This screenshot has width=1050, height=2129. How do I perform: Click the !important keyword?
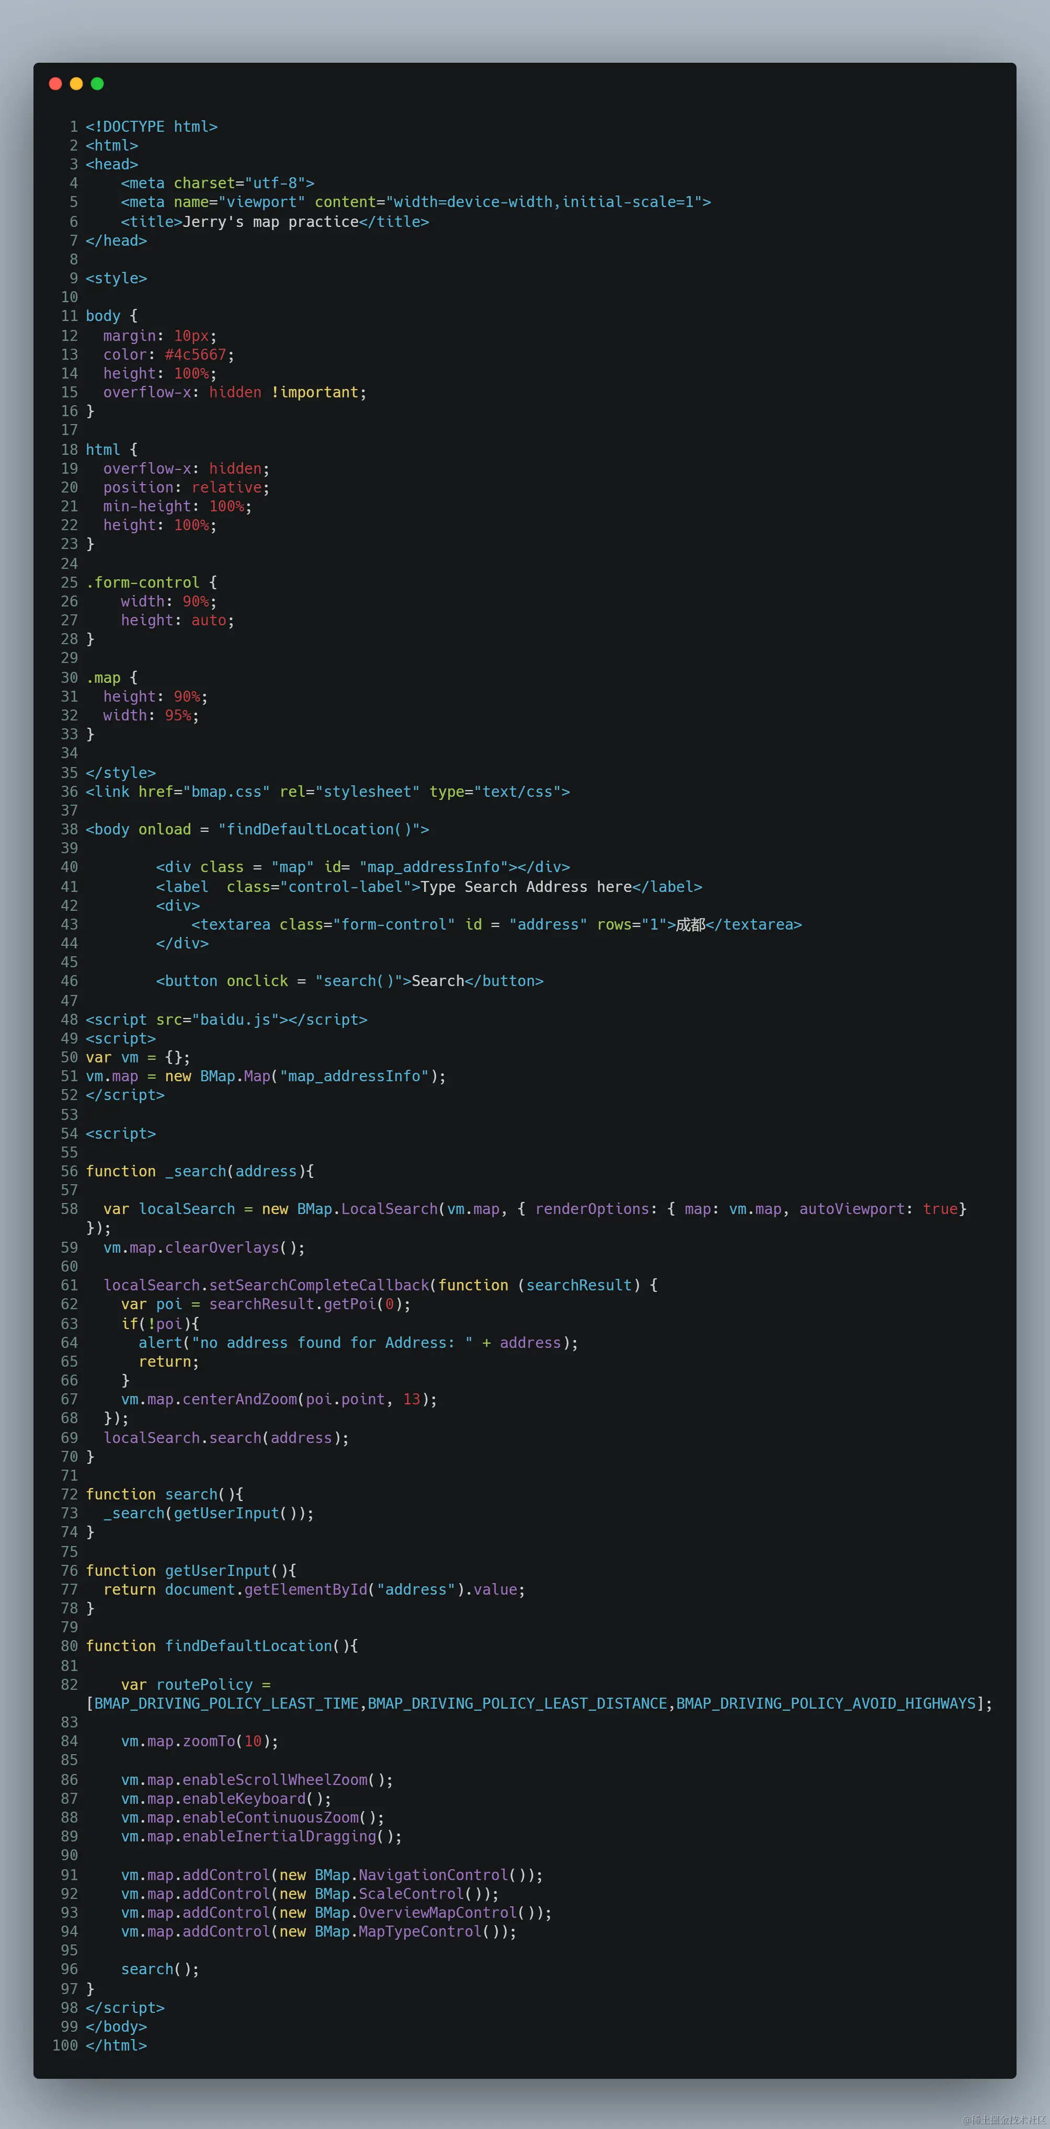tap(315, 393)
